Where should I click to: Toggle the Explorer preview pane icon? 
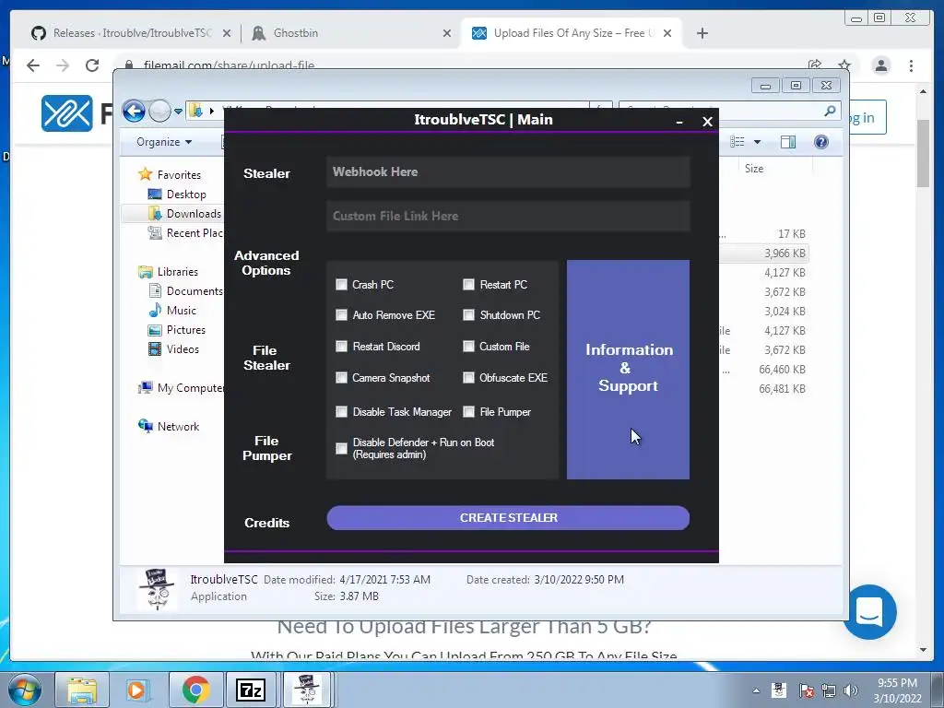point(787,141)
